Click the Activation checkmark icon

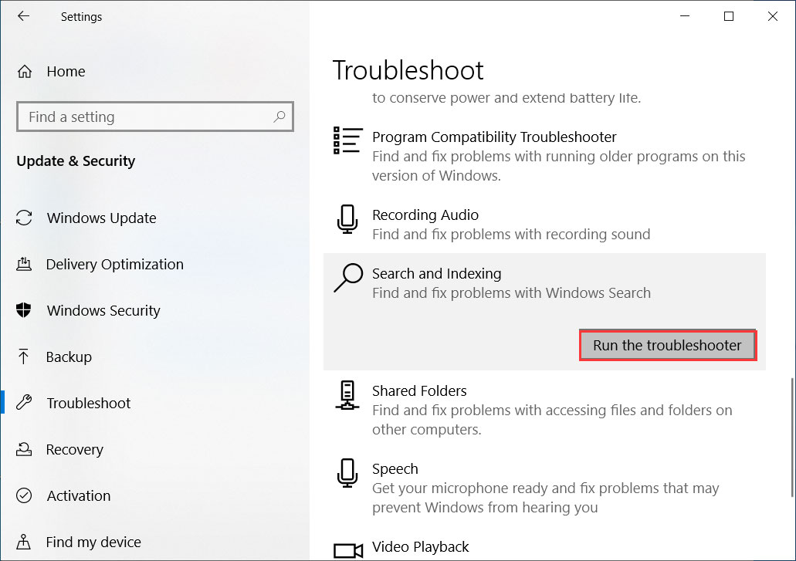click(25, 496)
